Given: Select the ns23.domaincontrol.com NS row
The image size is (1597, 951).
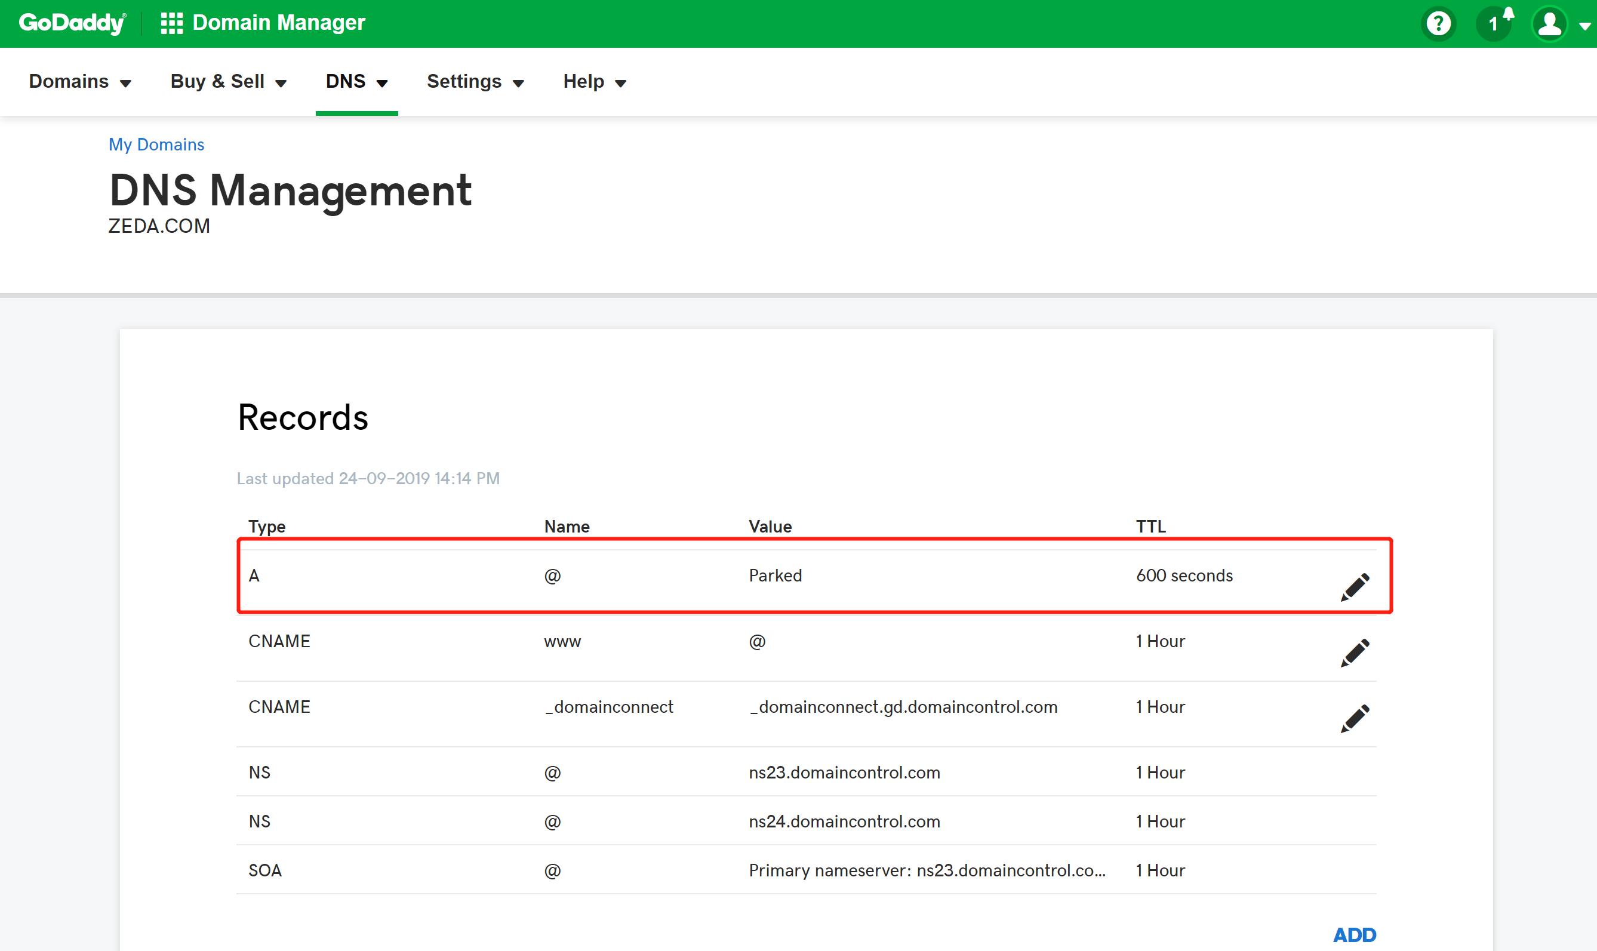Looking at the screenshot, I should 844,773.
